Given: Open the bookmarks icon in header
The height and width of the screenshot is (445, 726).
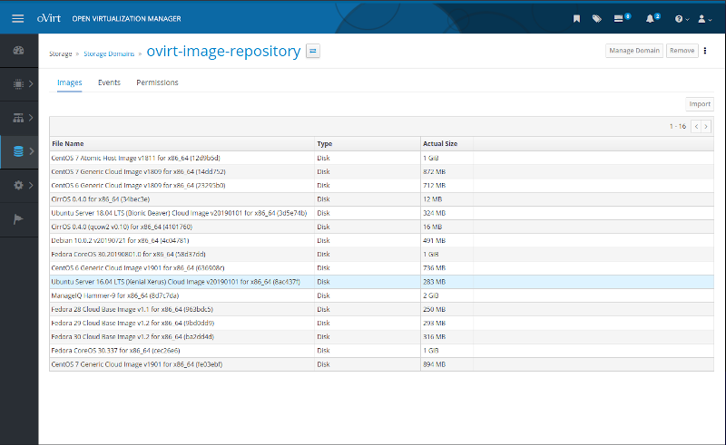Looking at the screenshot, I should click(x=576, y=19).
